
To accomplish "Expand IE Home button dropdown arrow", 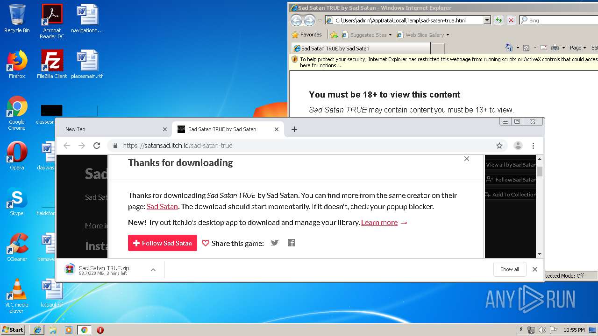I will [518, 48].
